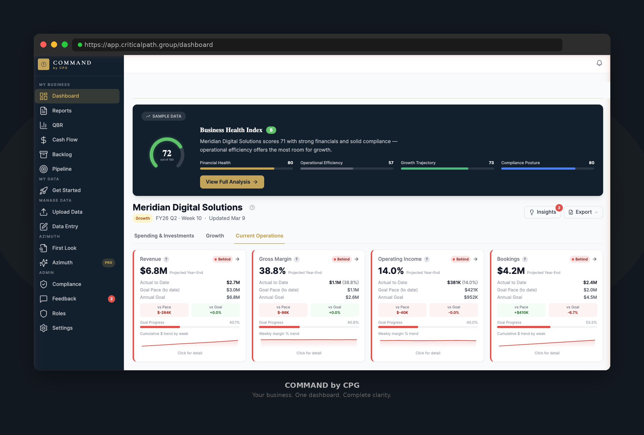Click the Growth Trajectory progress bar
Screen dimensions: 644x435
pos(447,169)
